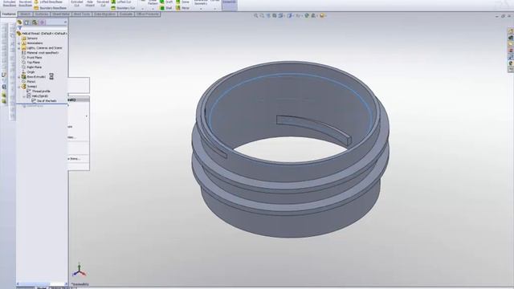The image size is (514, 289).
Task: Open File Explorer in task pane
Action: point(511,44)
